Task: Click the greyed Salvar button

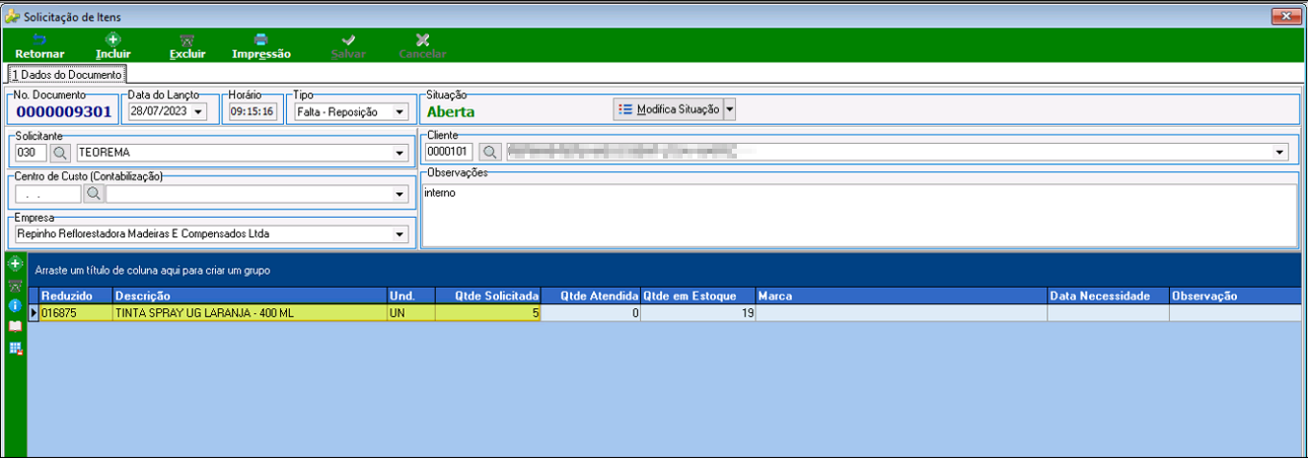Action: point(348,46)
